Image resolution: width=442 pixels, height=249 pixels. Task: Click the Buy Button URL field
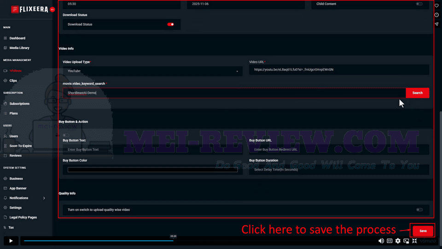tap(339, 149)
